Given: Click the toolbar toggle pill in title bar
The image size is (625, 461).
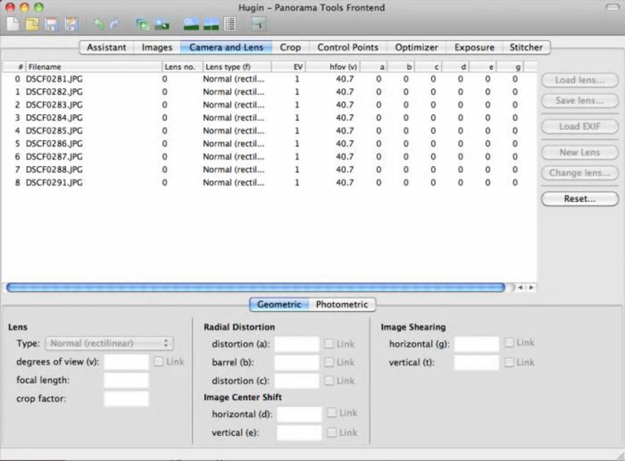Looking at the screenshot, I should tap(612, 7).
